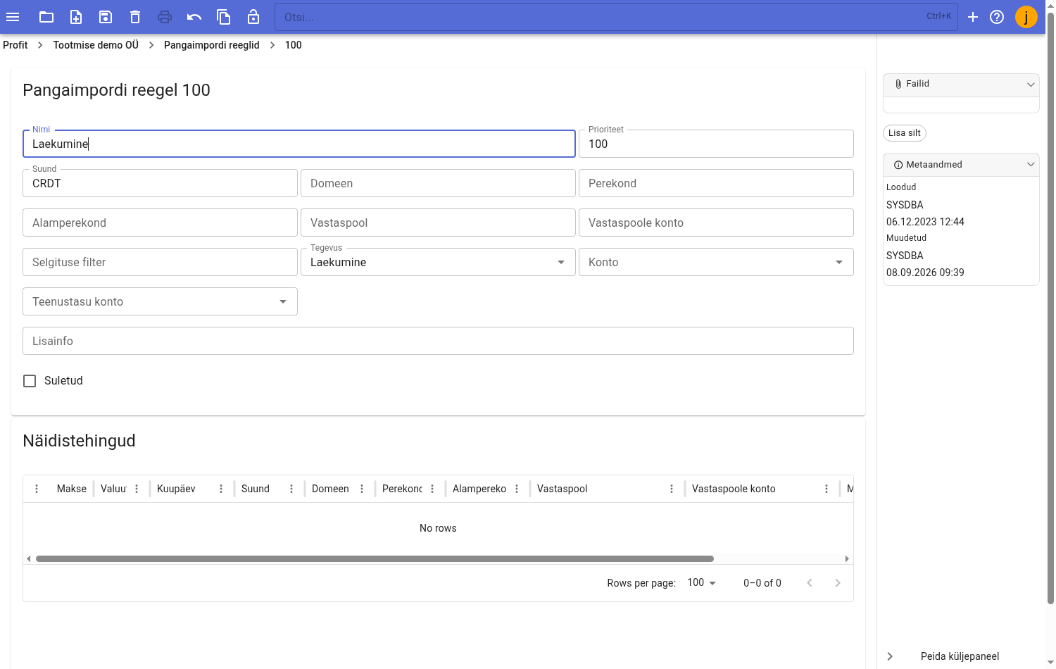This screenshot has width=1056, height=669.
Task: Toggle the Suletud checkbox
Action: click(x=30, y=381)
